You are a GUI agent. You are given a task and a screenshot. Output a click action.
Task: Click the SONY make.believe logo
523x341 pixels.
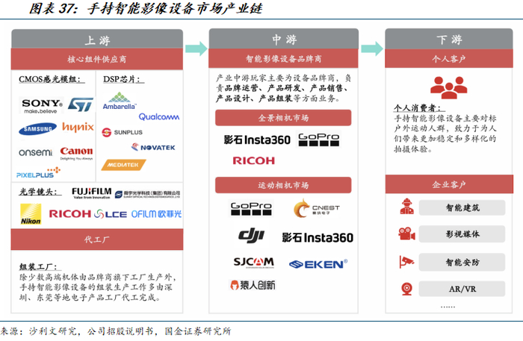(41, 105)
